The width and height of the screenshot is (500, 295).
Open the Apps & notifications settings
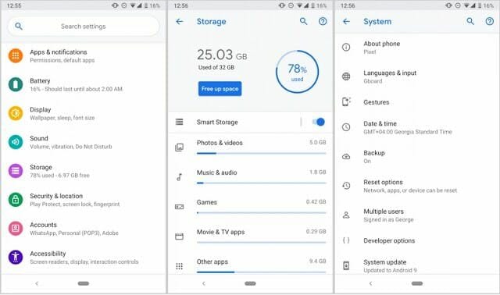click(84, 55)
